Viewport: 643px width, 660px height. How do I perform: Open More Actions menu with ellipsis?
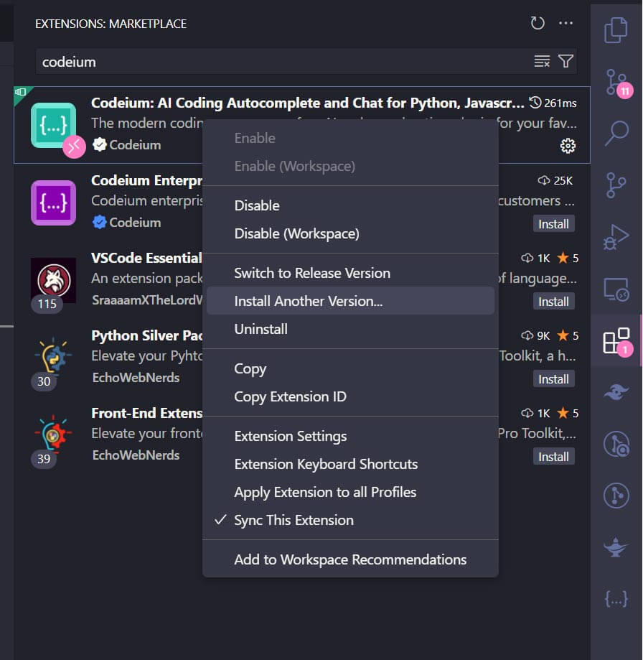(565, 24)
